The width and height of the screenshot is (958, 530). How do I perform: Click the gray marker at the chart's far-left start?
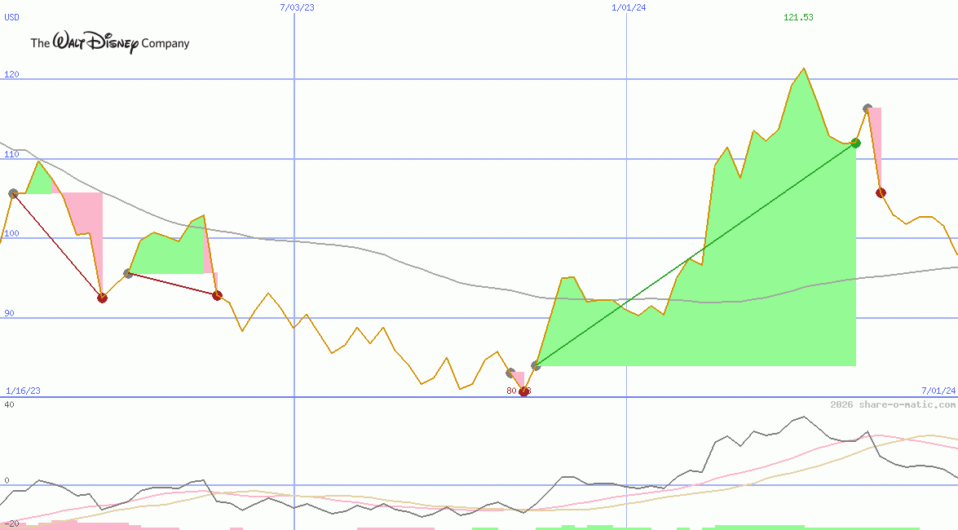click(x=13, y=193)
